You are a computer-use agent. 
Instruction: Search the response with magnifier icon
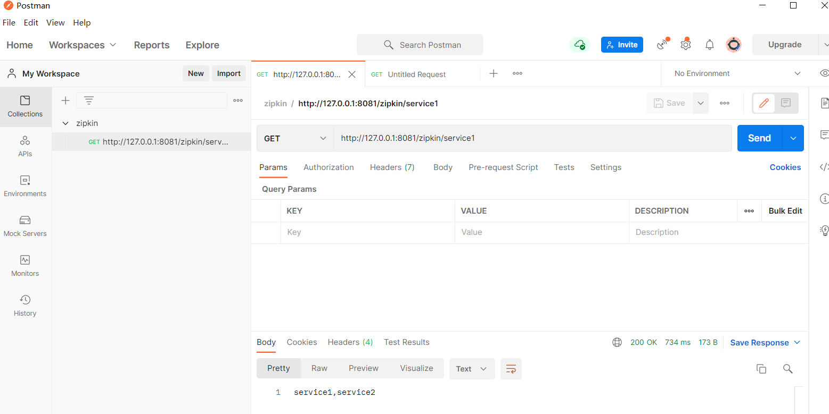(788, 369)
